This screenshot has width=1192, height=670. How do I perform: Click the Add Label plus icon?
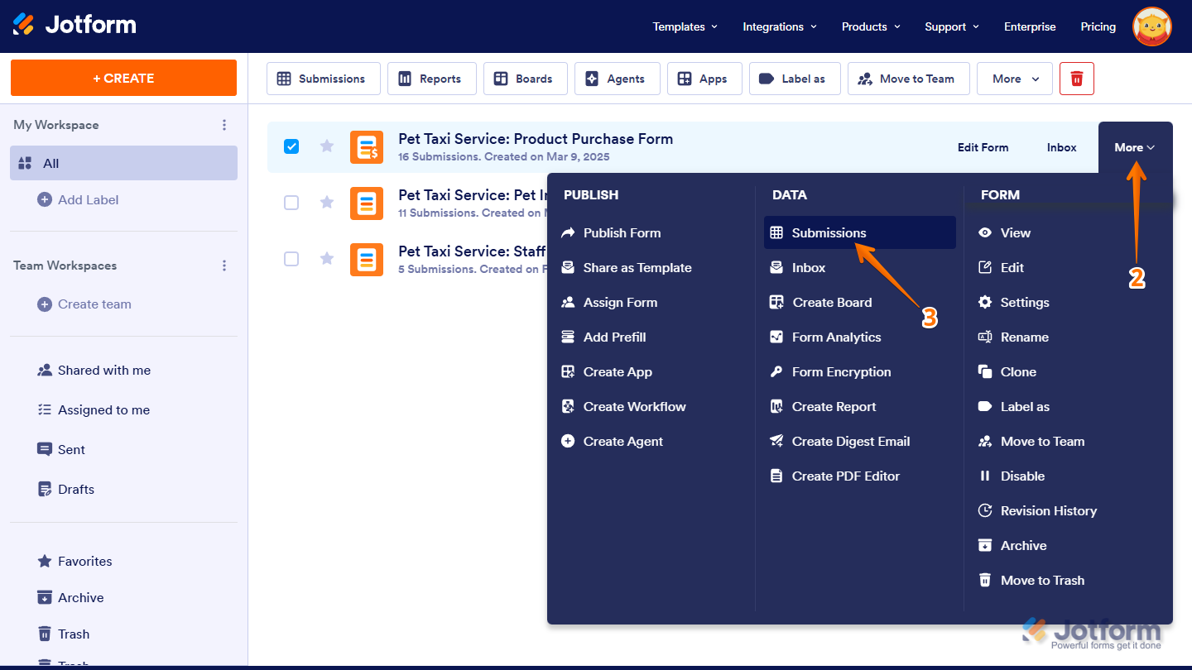click(x=45, y=199)
